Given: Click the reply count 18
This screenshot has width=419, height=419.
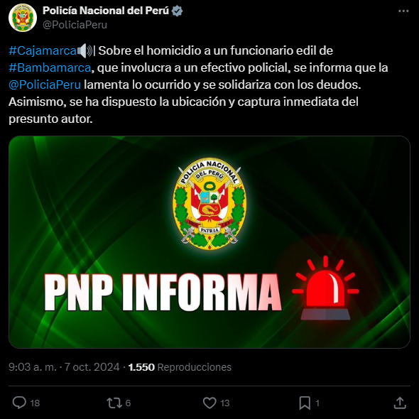Looking at the screenshot, I should [35, 403].
